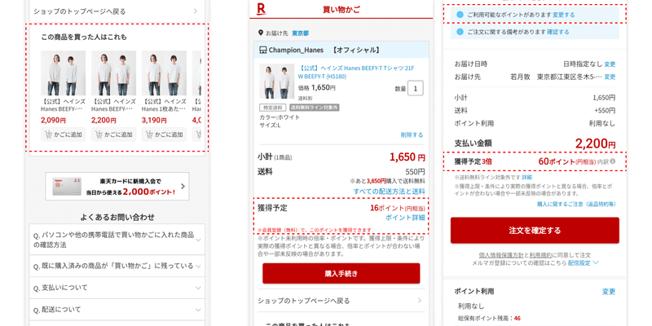
Task: Expand the 支払いについて FAQ item
Action: pyautogui.click(x=117, y=288)
